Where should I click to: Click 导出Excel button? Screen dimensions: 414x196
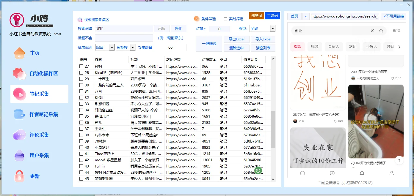point(236,39)
